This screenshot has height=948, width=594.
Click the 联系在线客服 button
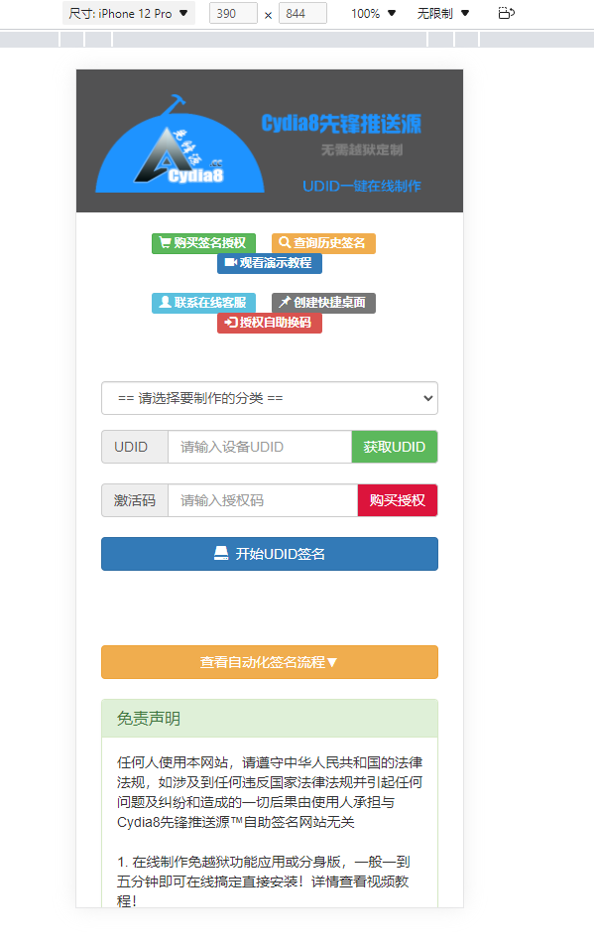[x=203, y=303]
